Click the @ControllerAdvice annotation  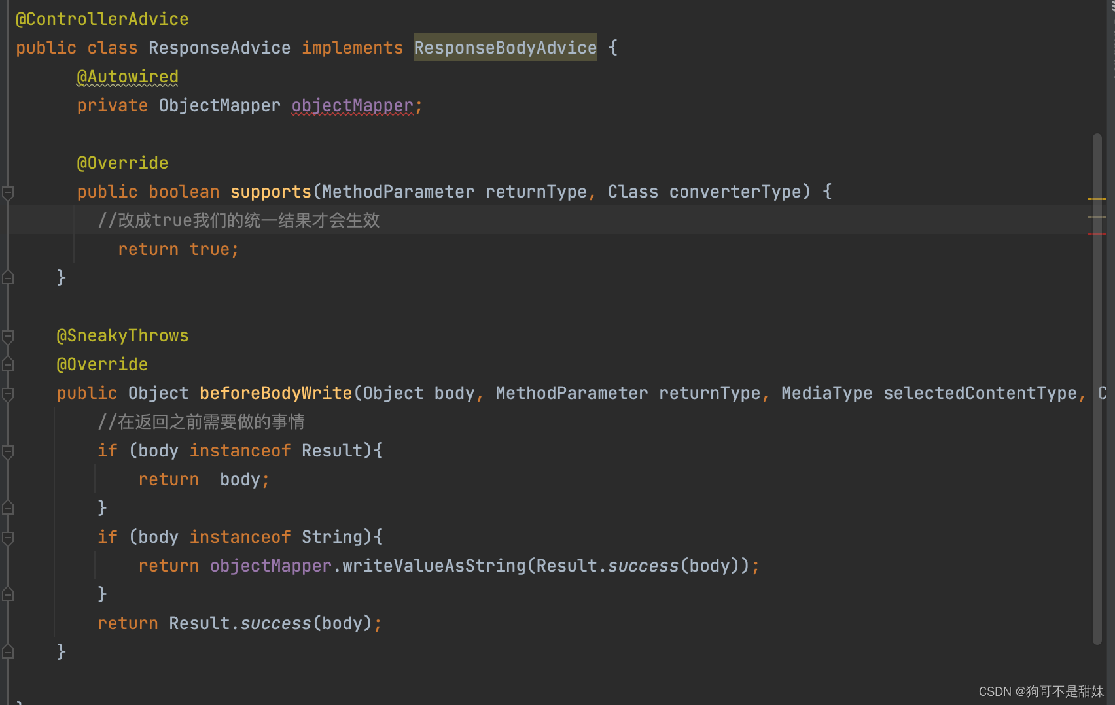click(x=102, y=19)
